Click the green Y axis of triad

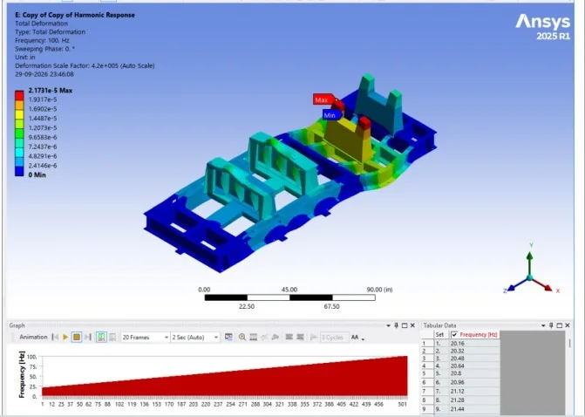tap(530, 262)
